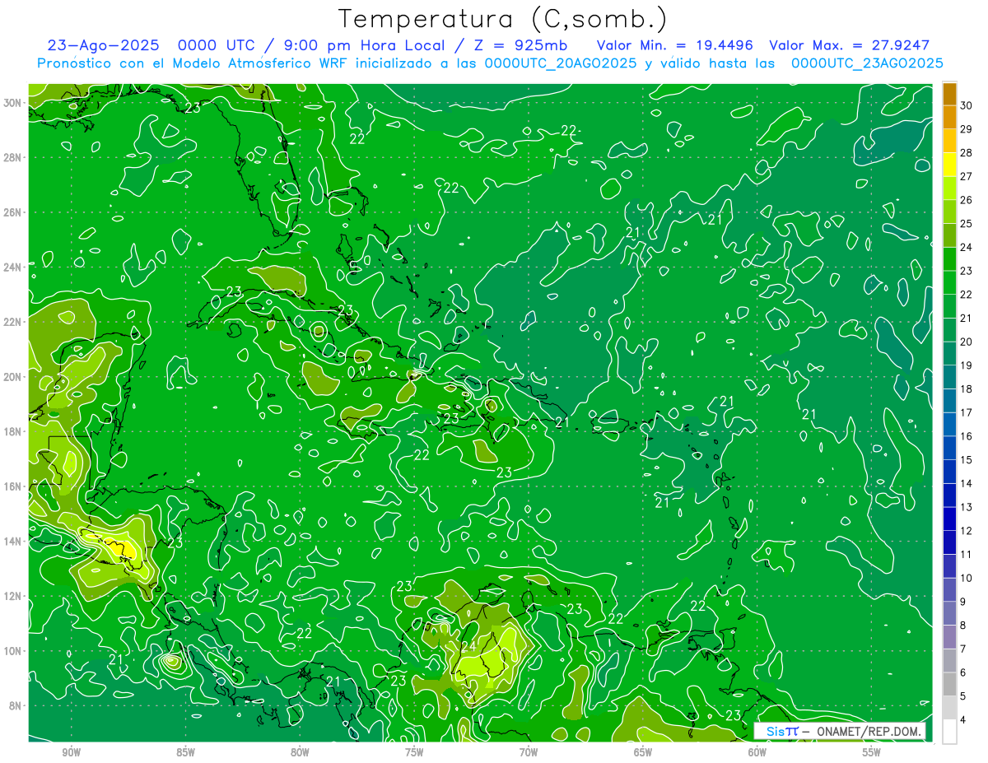Click the colorbar label '25'
988x763 pixels.
(x=967, y=224)
